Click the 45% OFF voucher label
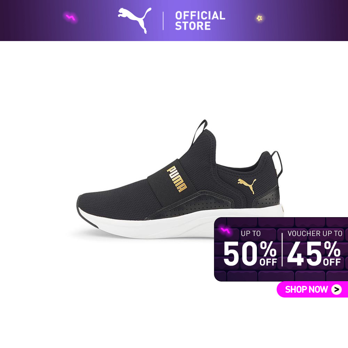 click(x=314, y=253)
